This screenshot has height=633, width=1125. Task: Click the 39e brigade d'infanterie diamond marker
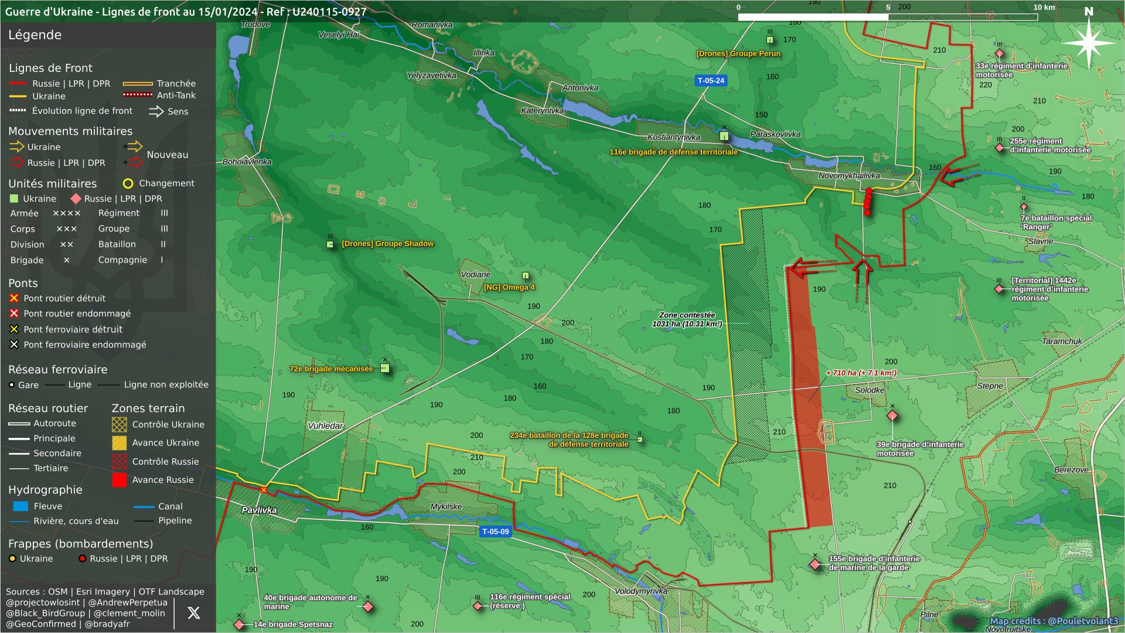[x=892, y=416]
